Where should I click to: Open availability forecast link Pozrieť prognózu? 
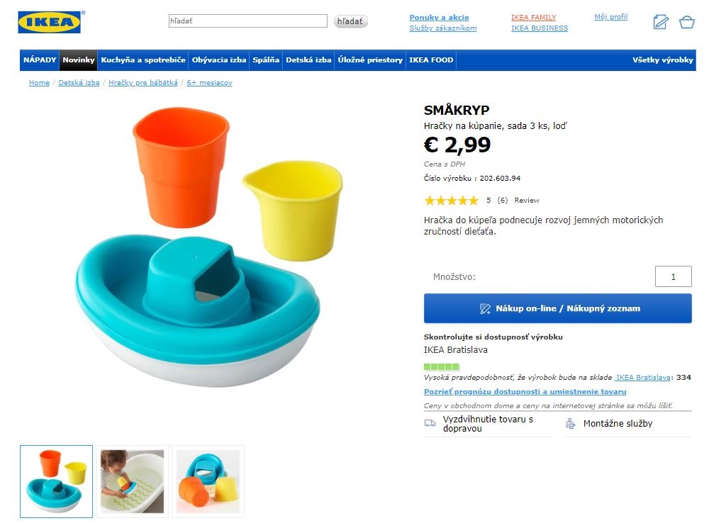click(x=525, y=392)
